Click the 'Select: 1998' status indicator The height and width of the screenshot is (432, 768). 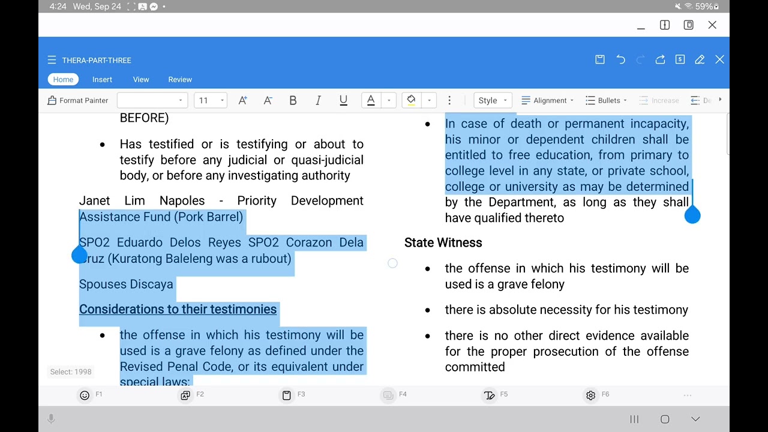pyautogui.click(x=71, y=371)
